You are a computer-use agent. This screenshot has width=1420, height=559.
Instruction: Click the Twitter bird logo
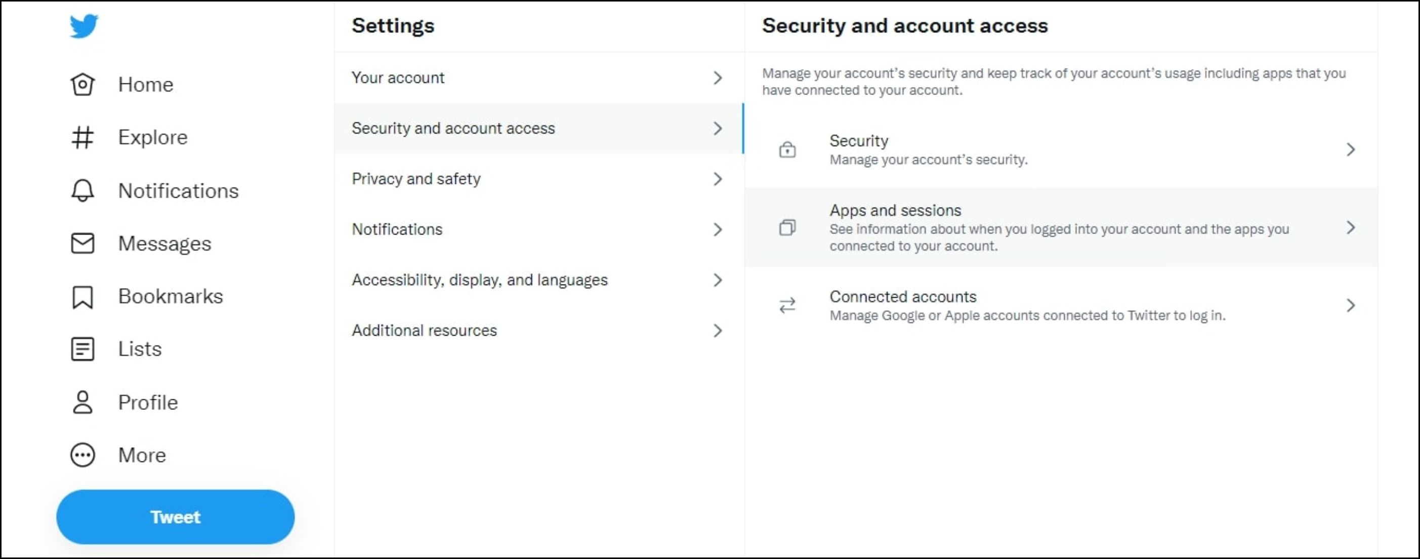pos(84,26)
